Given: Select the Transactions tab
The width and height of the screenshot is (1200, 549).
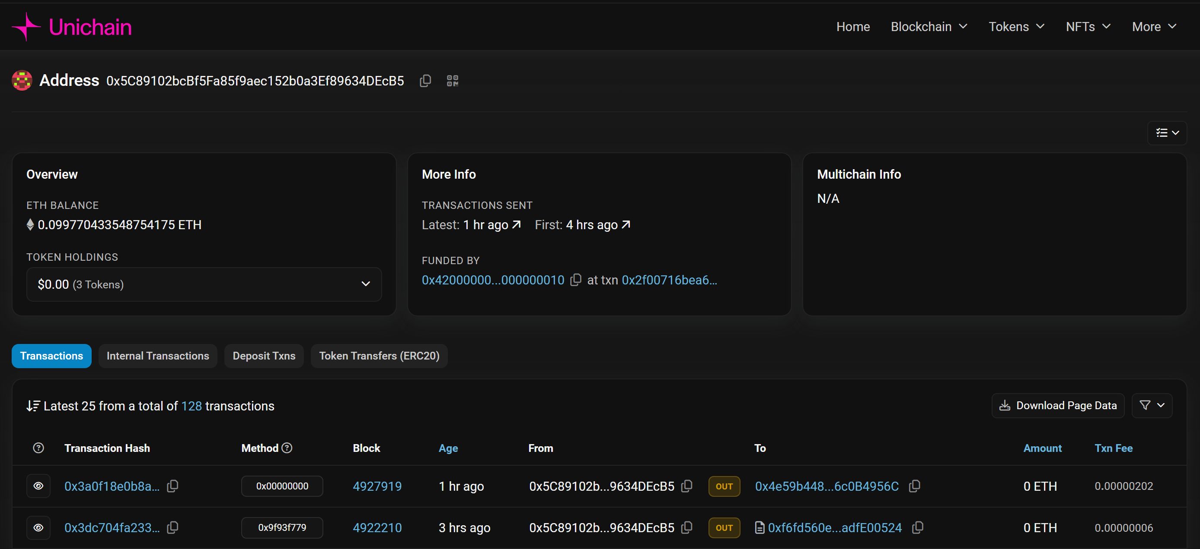Looking at the screenshot, I should click(x=52, y=356).
